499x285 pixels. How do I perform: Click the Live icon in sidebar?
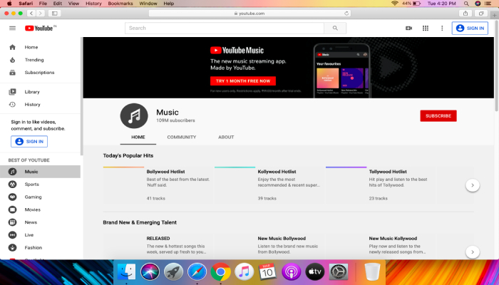pos(12,234)
